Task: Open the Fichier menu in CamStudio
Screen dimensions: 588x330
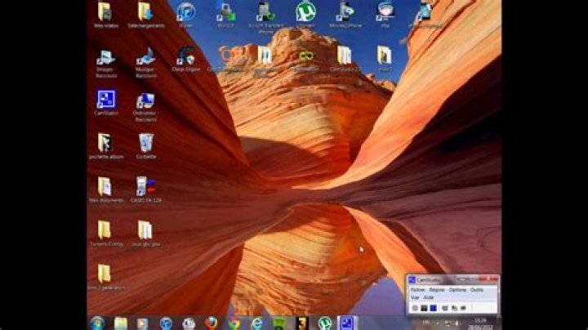Action: coord(417,290)
